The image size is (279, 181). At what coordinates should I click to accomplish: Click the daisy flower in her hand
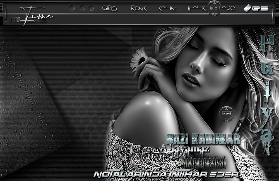coord(139,59)
